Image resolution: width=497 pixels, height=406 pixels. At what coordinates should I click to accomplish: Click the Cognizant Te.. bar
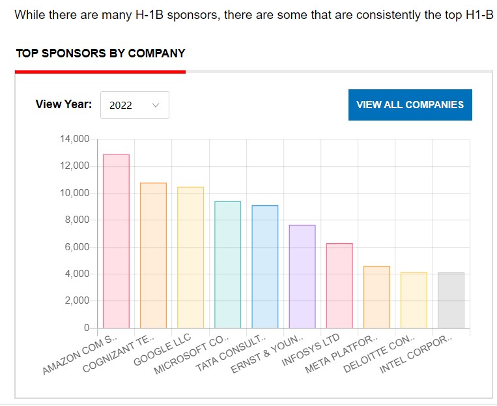click(154, 255)
